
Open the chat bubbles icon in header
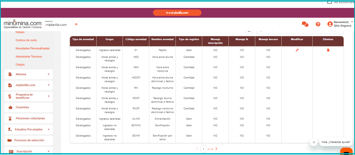305,24
